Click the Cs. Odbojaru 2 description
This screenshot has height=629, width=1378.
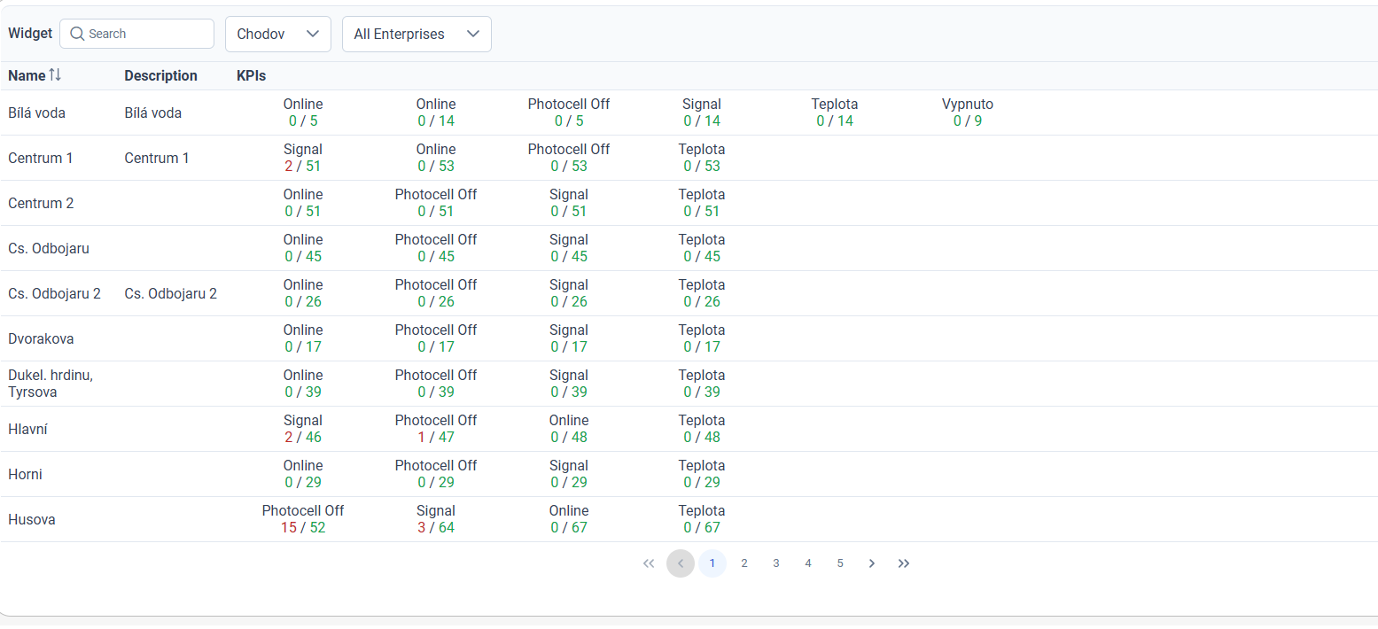click(170, 293)
